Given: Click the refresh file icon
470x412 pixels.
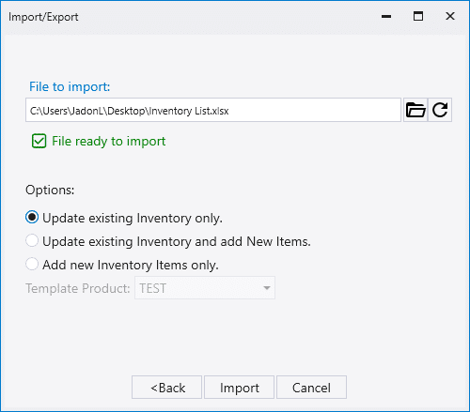Looking at the screenshot, I should 440,110.
